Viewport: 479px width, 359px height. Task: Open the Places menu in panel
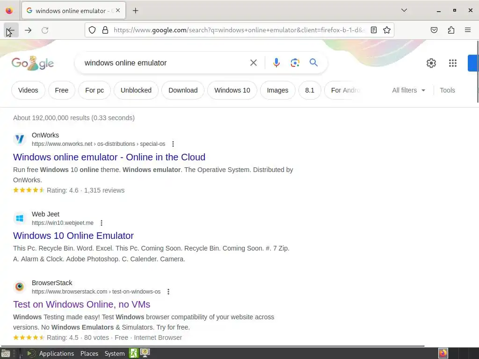tap(89, 353)
